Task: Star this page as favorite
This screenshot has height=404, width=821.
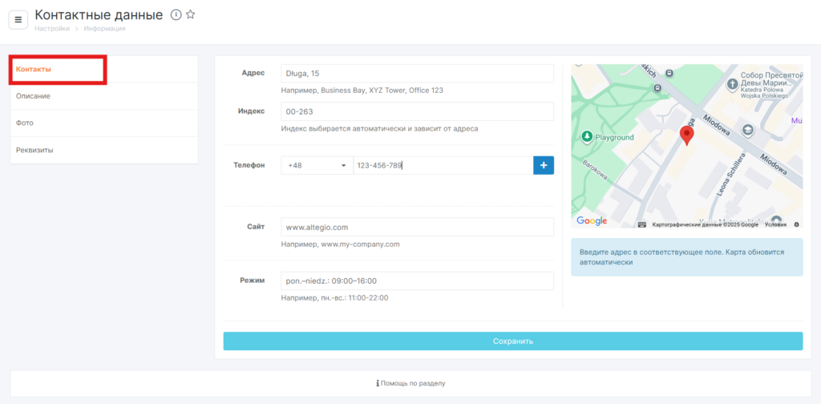Action: 191,14
